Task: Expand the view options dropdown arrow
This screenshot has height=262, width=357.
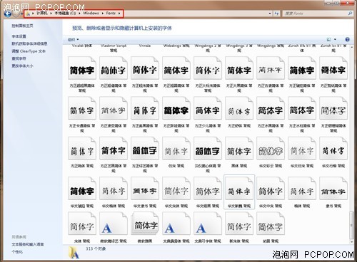Action: 336,39
